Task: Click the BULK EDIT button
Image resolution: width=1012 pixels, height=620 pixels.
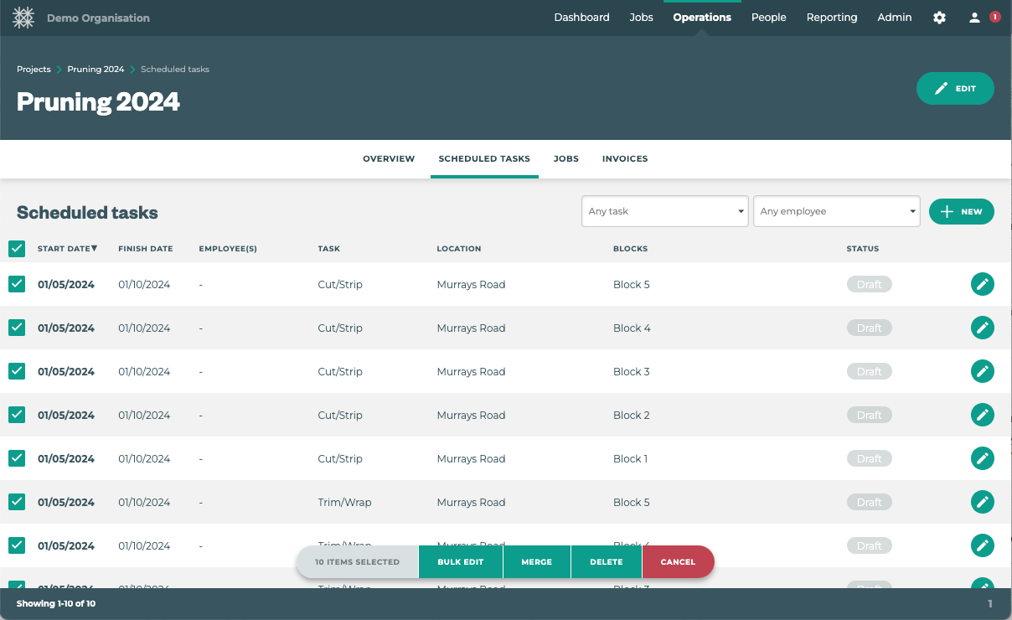Action: tap(460, 561)
